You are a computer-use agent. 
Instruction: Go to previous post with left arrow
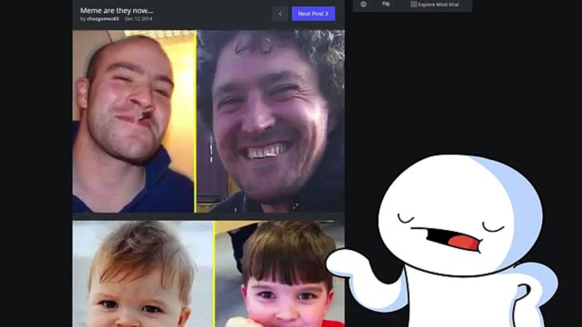280,14
